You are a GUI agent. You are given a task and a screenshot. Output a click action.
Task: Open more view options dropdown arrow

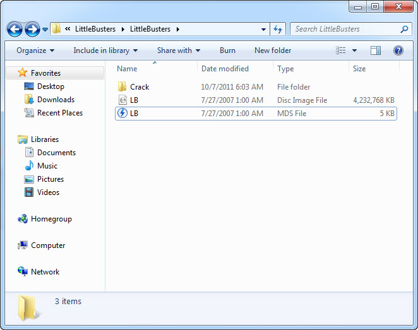click(x=355, y=50)
